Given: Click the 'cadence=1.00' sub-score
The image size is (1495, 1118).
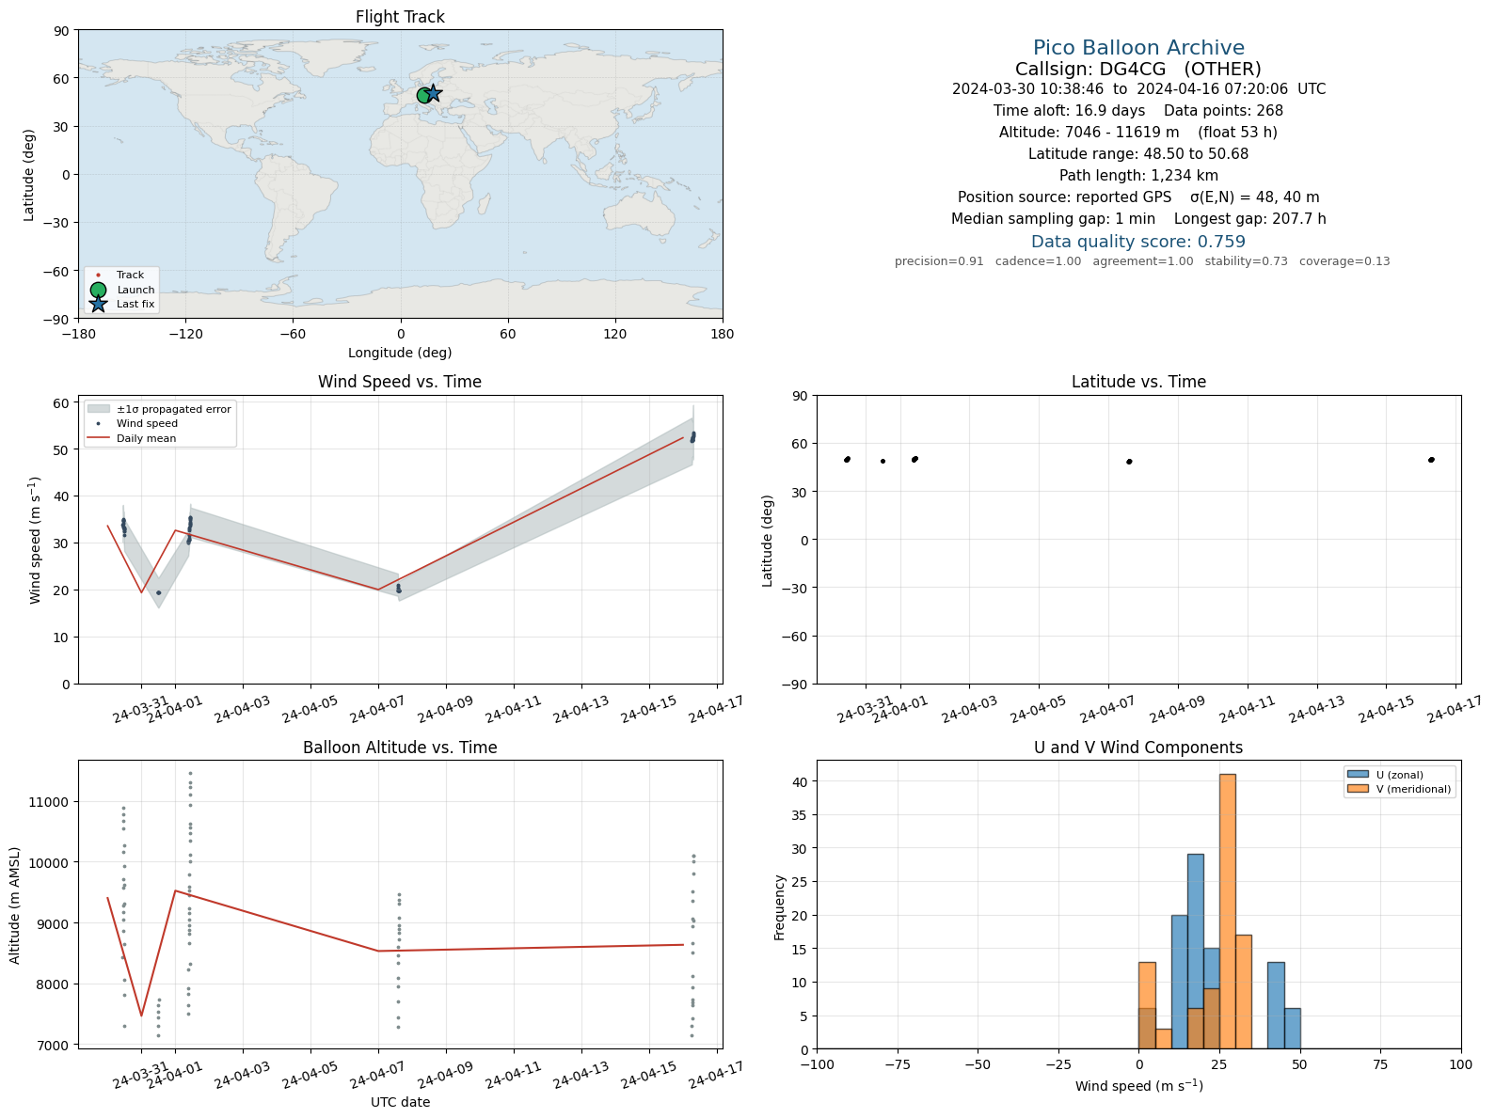Looking at the screenshot, I should [x=1039, y=261].
